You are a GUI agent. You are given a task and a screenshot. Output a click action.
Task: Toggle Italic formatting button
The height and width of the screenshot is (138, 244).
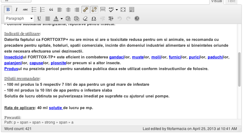[17, 10]
